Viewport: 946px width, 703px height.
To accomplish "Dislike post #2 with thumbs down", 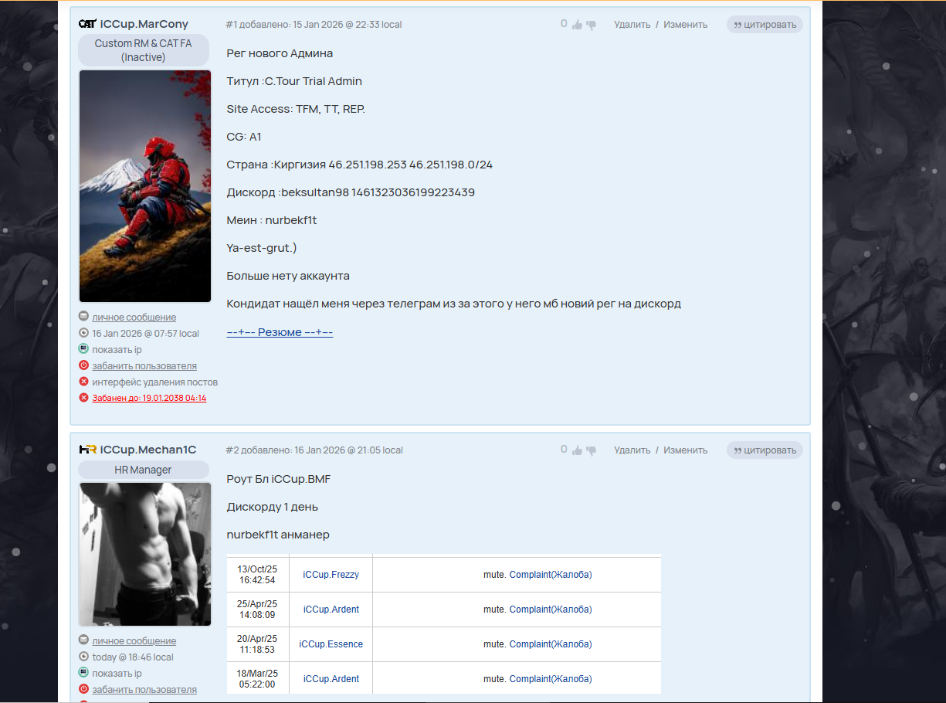I will point(591,450).
